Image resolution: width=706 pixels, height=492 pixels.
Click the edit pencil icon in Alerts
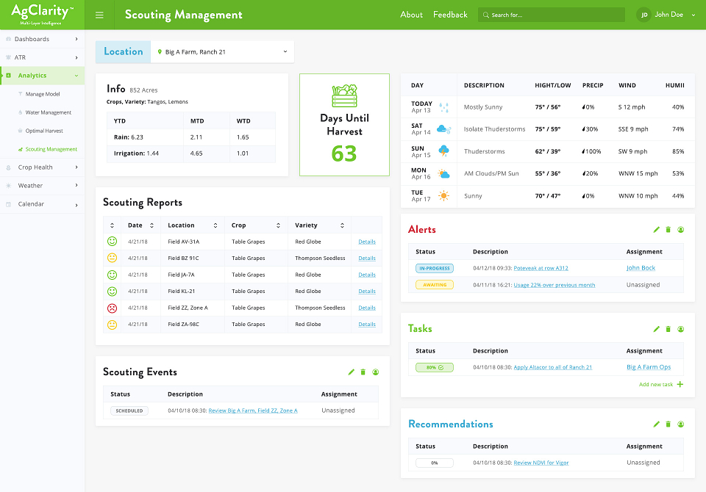tap(657, 230)
